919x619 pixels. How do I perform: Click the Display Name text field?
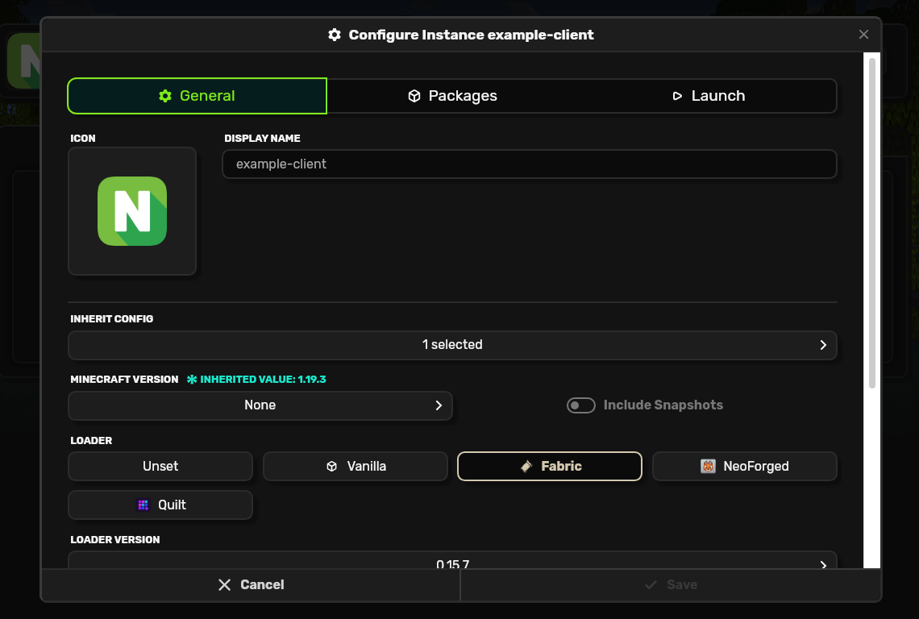[x=529, y=164]
